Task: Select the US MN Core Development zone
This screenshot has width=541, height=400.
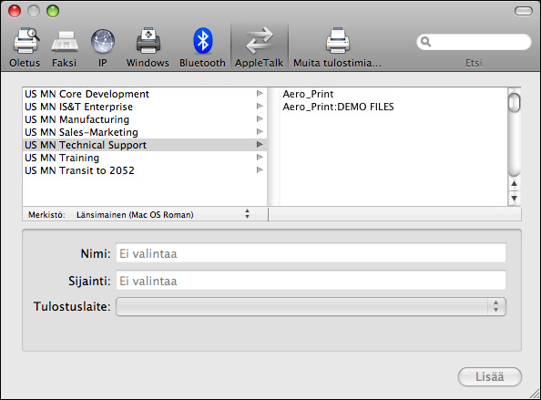Action: [x=145, y=94]
